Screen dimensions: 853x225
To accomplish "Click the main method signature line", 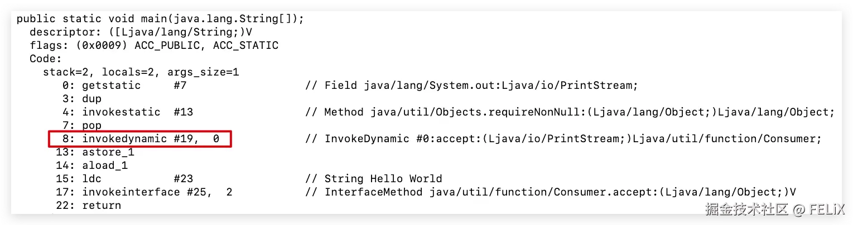I will (x=160, y=18).
